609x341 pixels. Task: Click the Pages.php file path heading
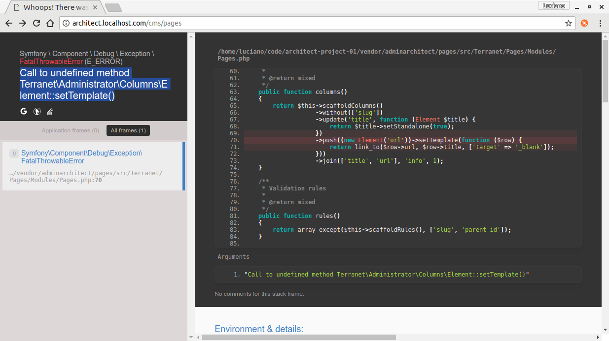[387, 55]
